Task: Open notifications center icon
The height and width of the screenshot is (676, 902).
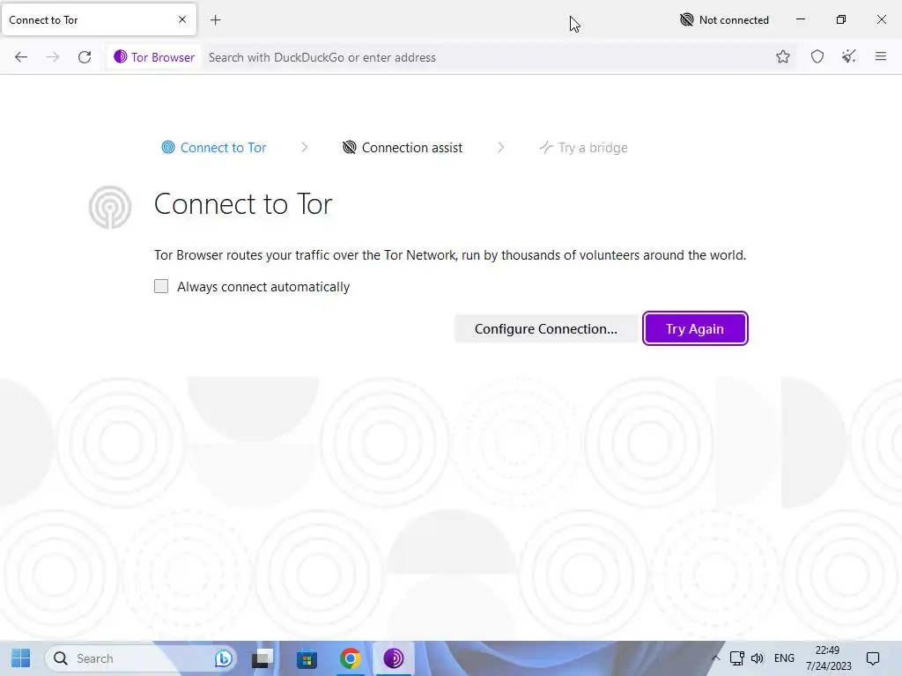Action: tap(873, 658)
